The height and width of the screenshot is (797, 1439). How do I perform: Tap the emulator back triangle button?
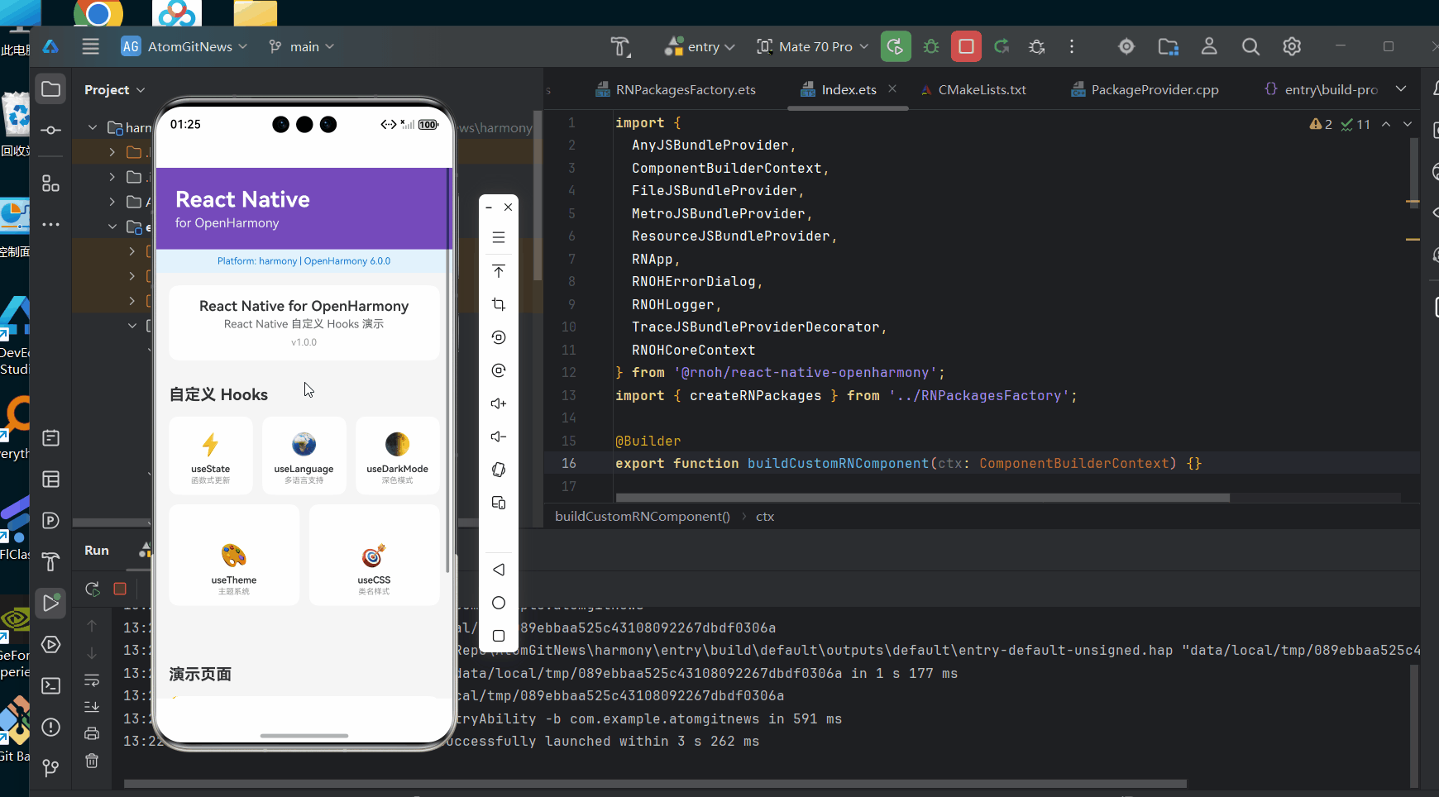point(499,570)
